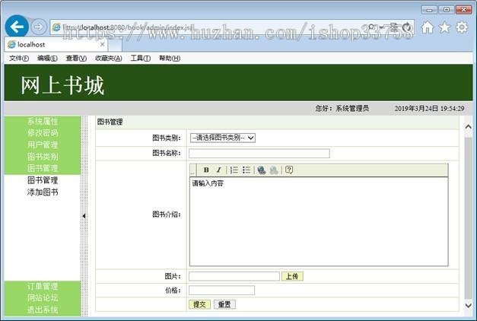Click the vertical scrollbar thumb
Image resolution: width=477 pixels, height=321 pixels.
(469, 218)
